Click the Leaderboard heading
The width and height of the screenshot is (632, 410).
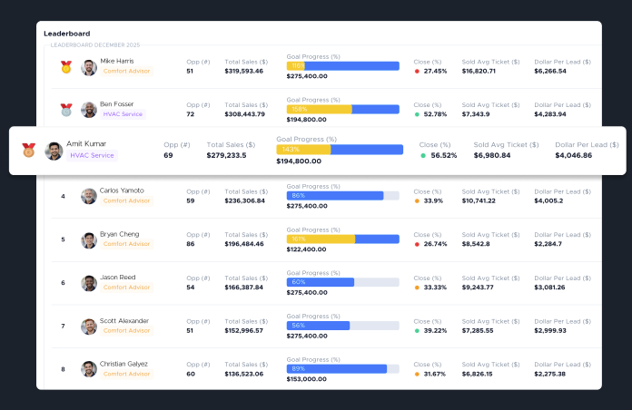[66, 34]
